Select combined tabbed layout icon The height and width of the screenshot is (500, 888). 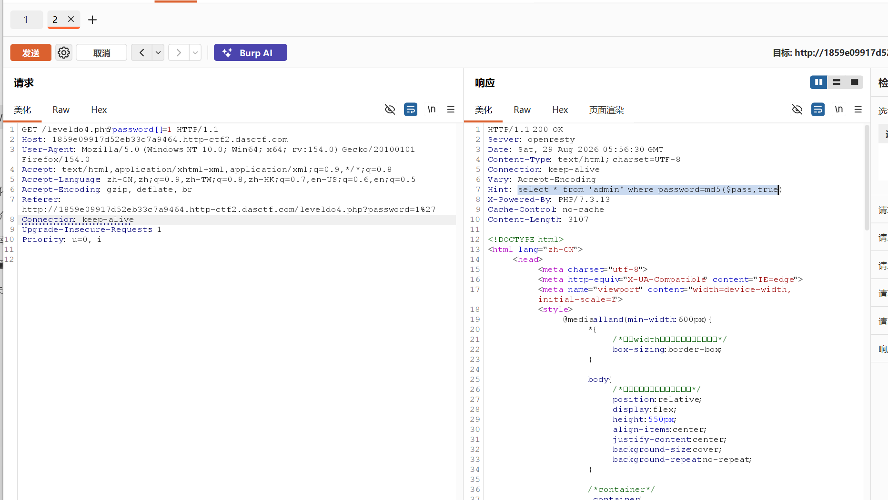pos(855,82)
